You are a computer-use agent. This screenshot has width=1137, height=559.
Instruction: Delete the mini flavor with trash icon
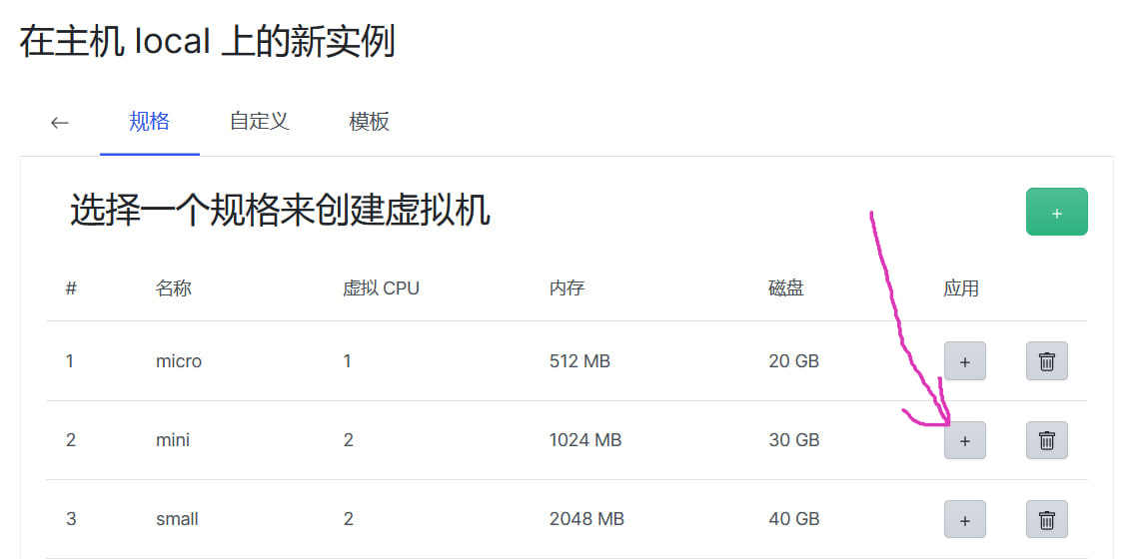1046,440
